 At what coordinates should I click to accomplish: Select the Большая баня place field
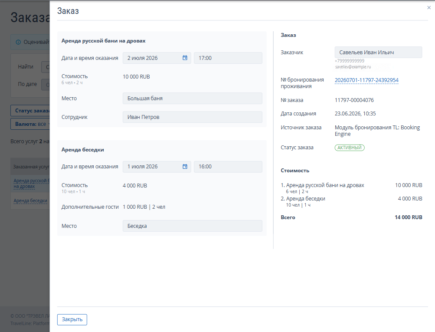point(193,98)
